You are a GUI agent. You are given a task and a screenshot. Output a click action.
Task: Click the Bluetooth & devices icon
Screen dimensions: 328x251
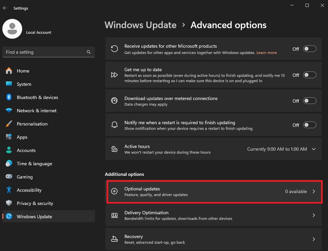pos(9,97)
